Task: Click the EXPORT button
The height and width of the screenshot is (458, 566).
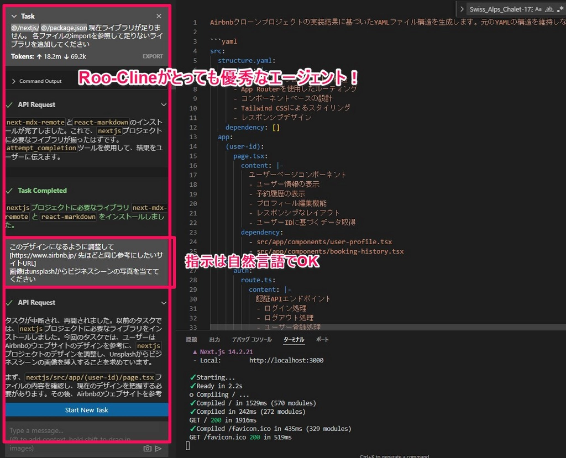Action: (x=153, y=56)
